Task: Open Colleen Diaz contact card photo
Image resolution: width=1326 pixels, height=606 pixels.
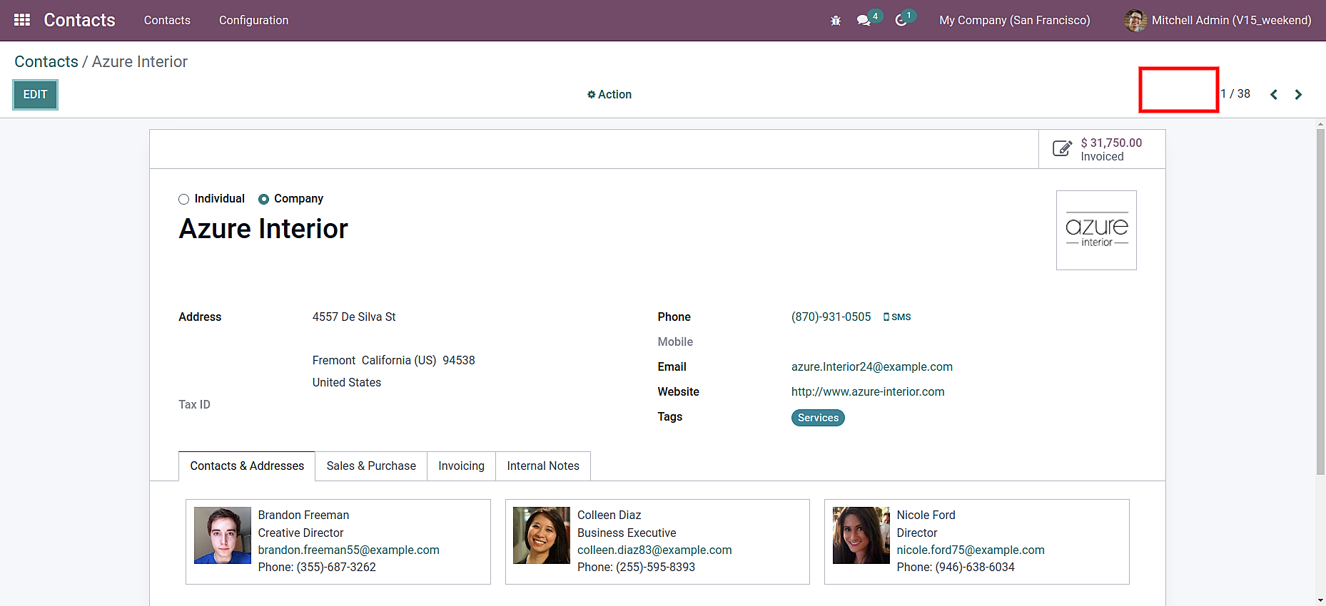Action: point(542,535)
